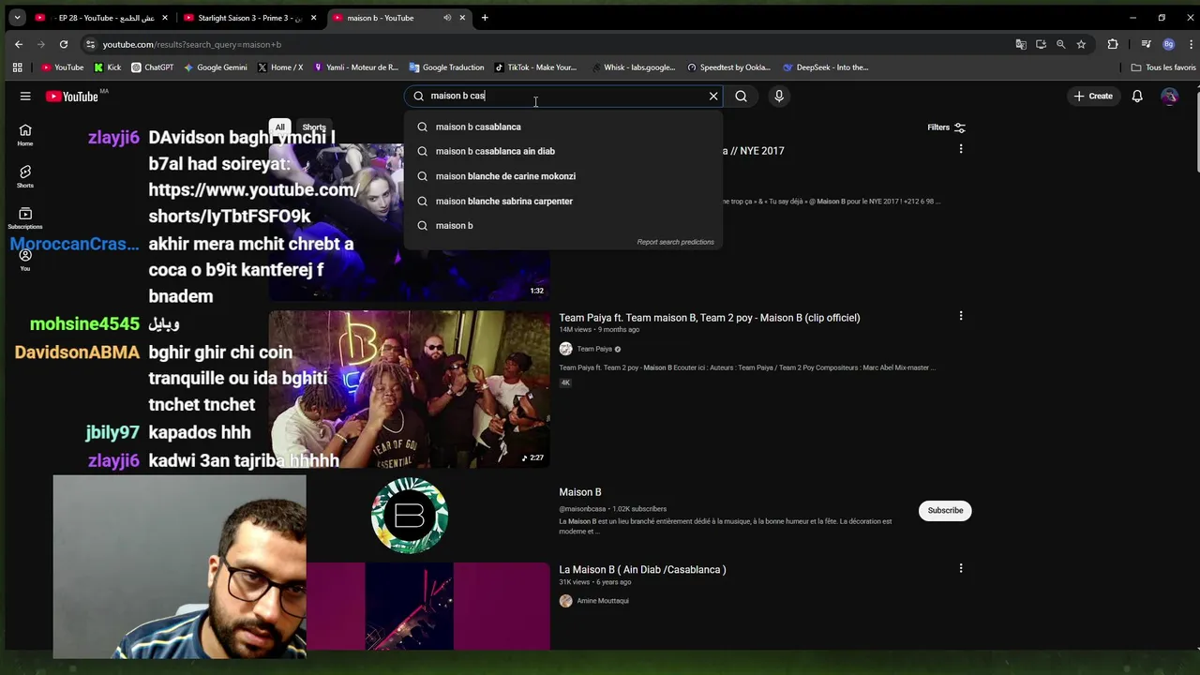Go to the YouTube logo home link
Image resolution: width=1200 pixels, height=675 pixels.
point(72,96)
